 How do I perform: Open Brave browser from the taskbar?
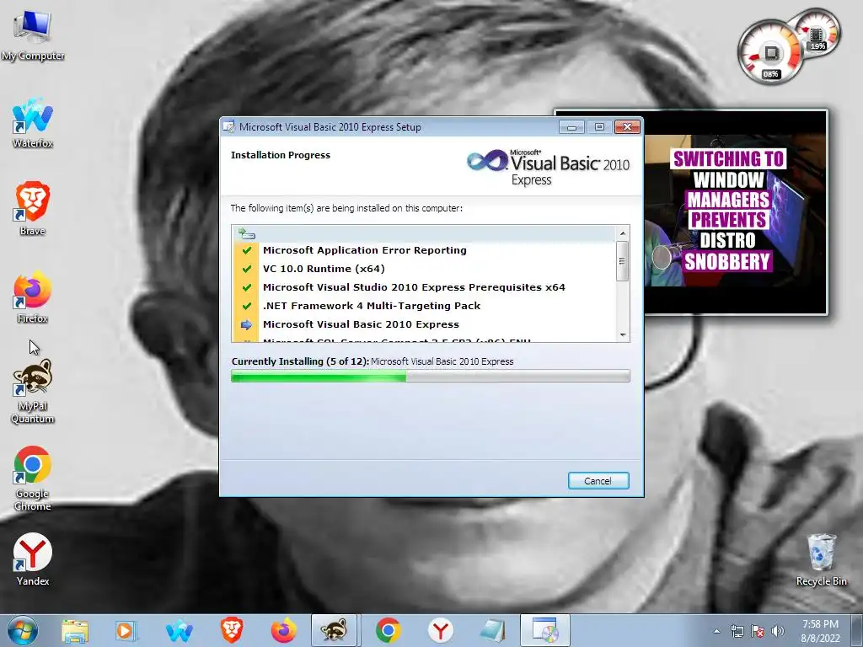coord(232,631)
